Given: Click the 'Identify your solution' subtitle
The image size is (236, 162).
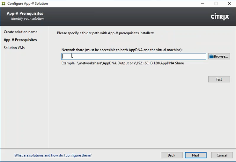Looking at the screenshot, I should [x=27, y=19].
